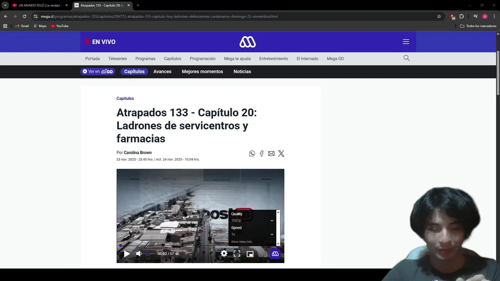Open El Internado section
The image size is (500, 281).
pos(307,59)
